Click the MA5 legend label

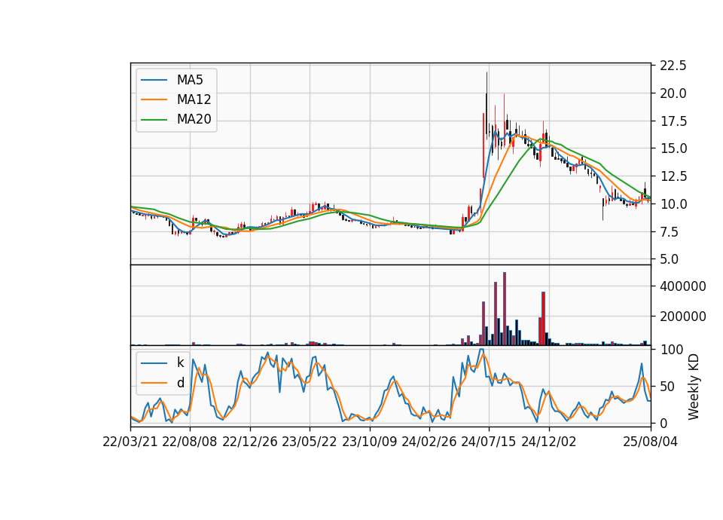click(190, 80)
